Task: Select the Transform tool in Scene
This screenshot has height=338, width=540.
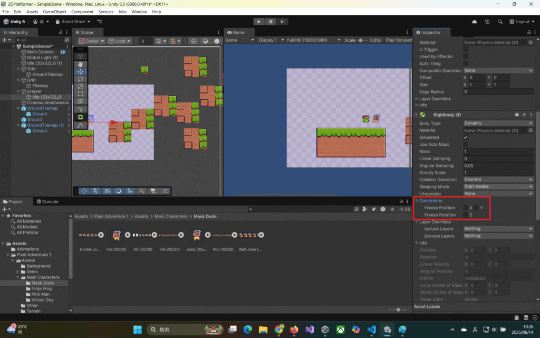Action: pos(80,101)
